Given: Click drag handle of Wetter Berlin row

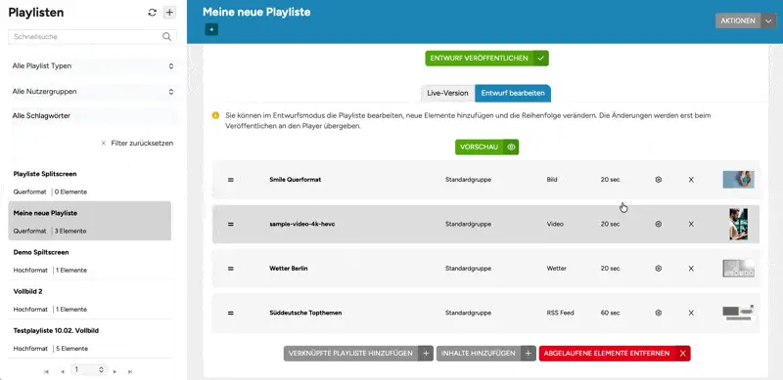Looking at the screenshot, I should coord(231,269).
